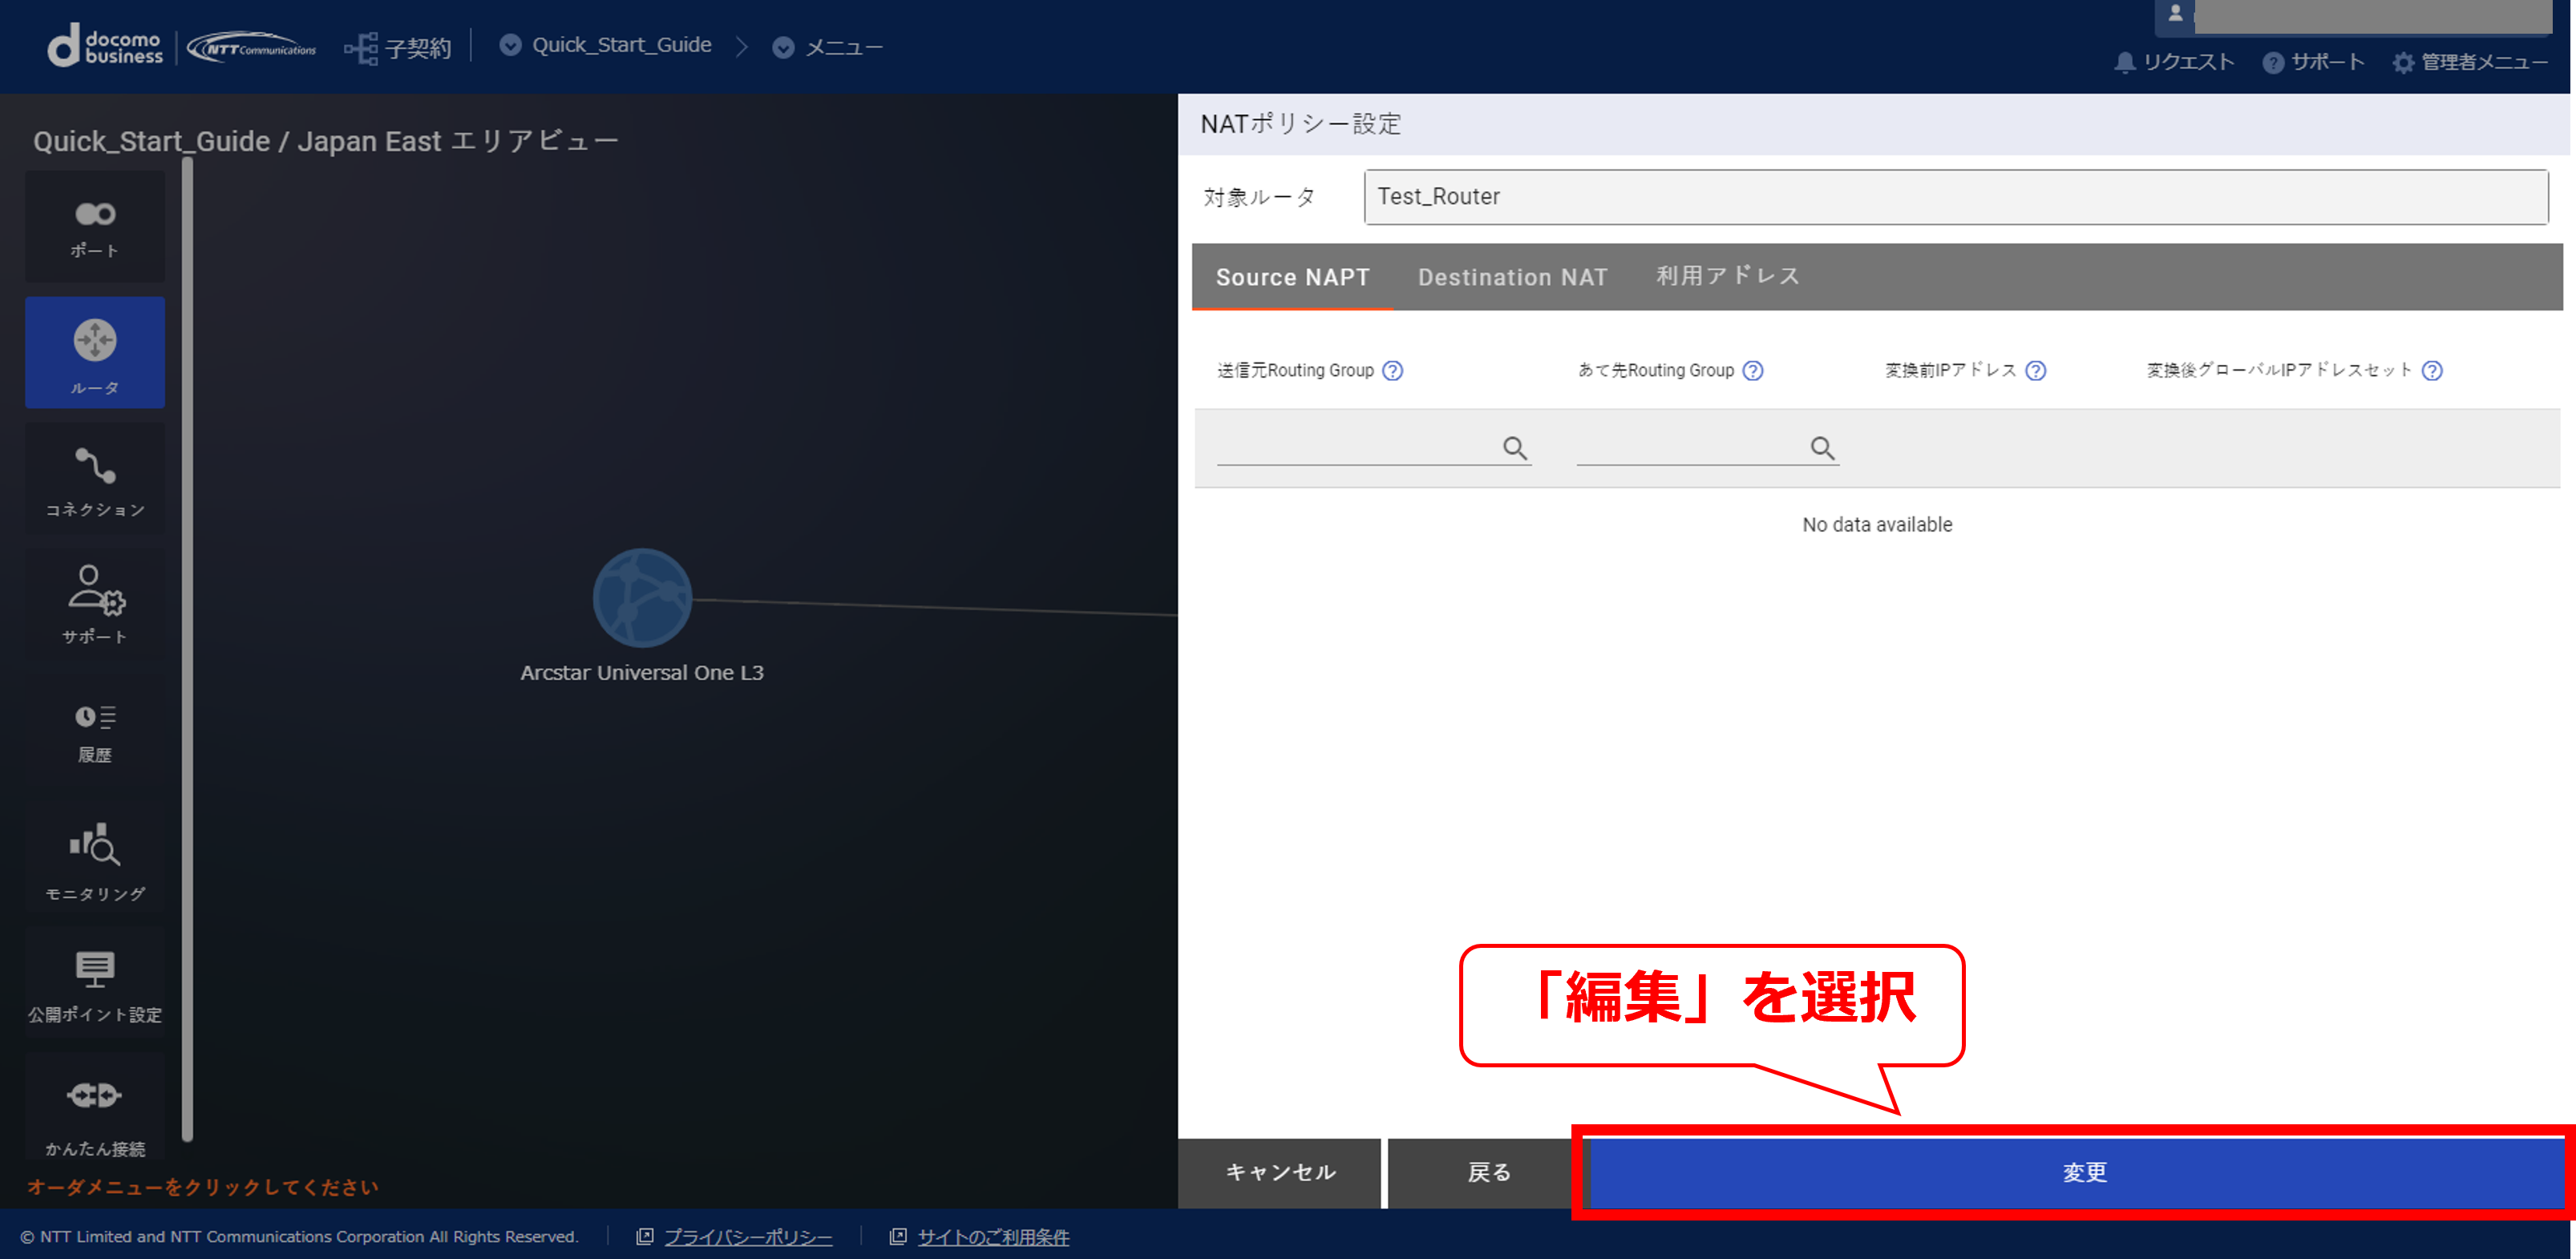Click the NTT Communications logo

[252, 47]
